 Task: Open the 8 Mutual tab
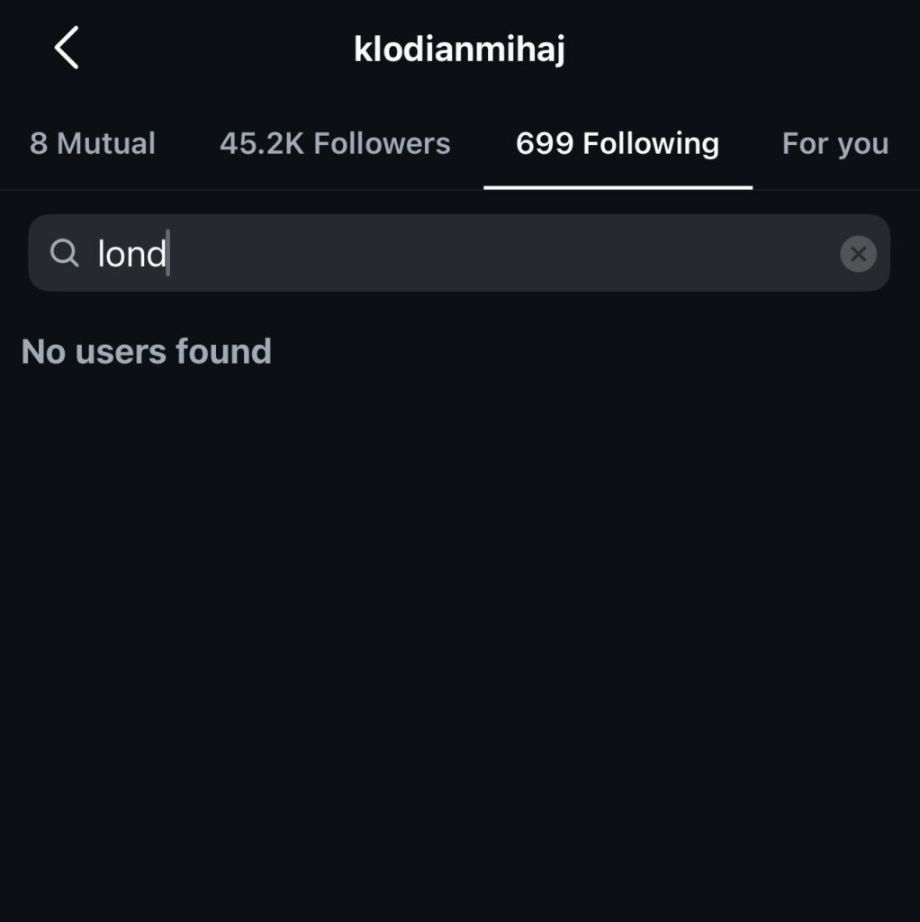pos(93,144)
